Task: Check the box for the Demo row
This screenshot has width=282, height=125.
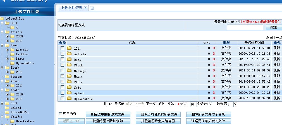Action: click(x=63, y=59)
